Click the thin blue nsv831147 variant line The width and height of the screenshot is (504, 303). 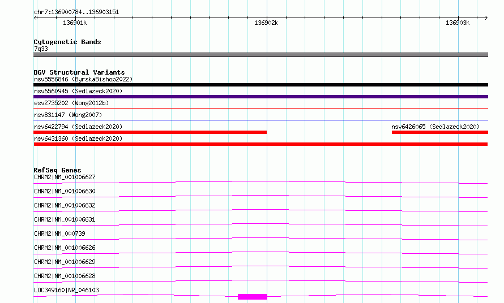(260, 120)
